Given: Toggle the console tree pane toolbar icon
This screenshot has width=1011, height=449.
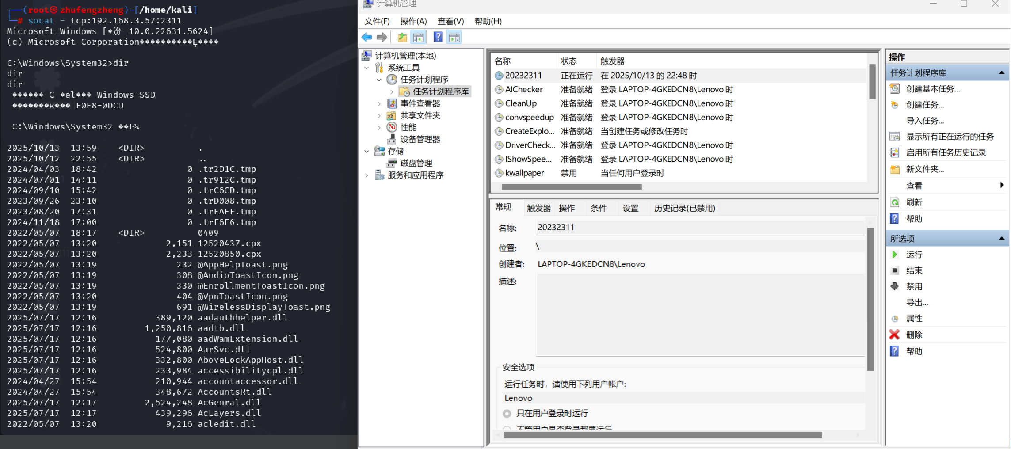Looking at the screenshot, I should [418, 38].
